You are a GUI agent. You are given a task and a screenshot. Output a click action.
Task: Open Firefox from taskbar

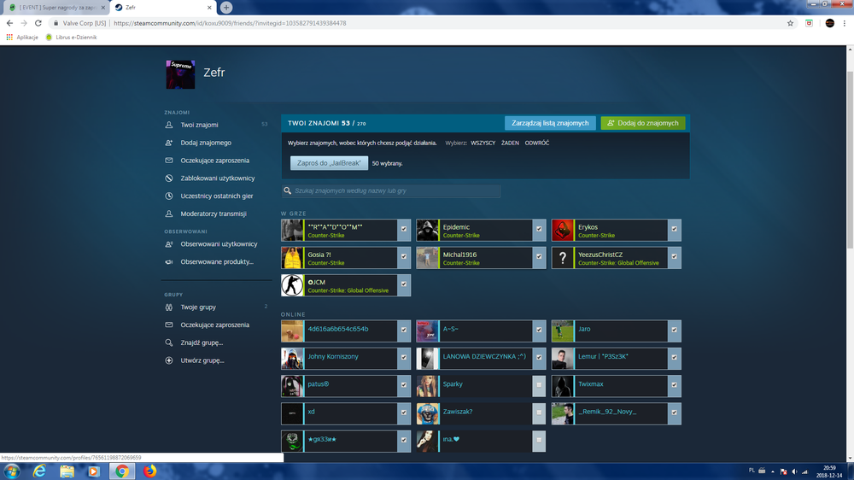pyautogui.click(x=149, y=471)
